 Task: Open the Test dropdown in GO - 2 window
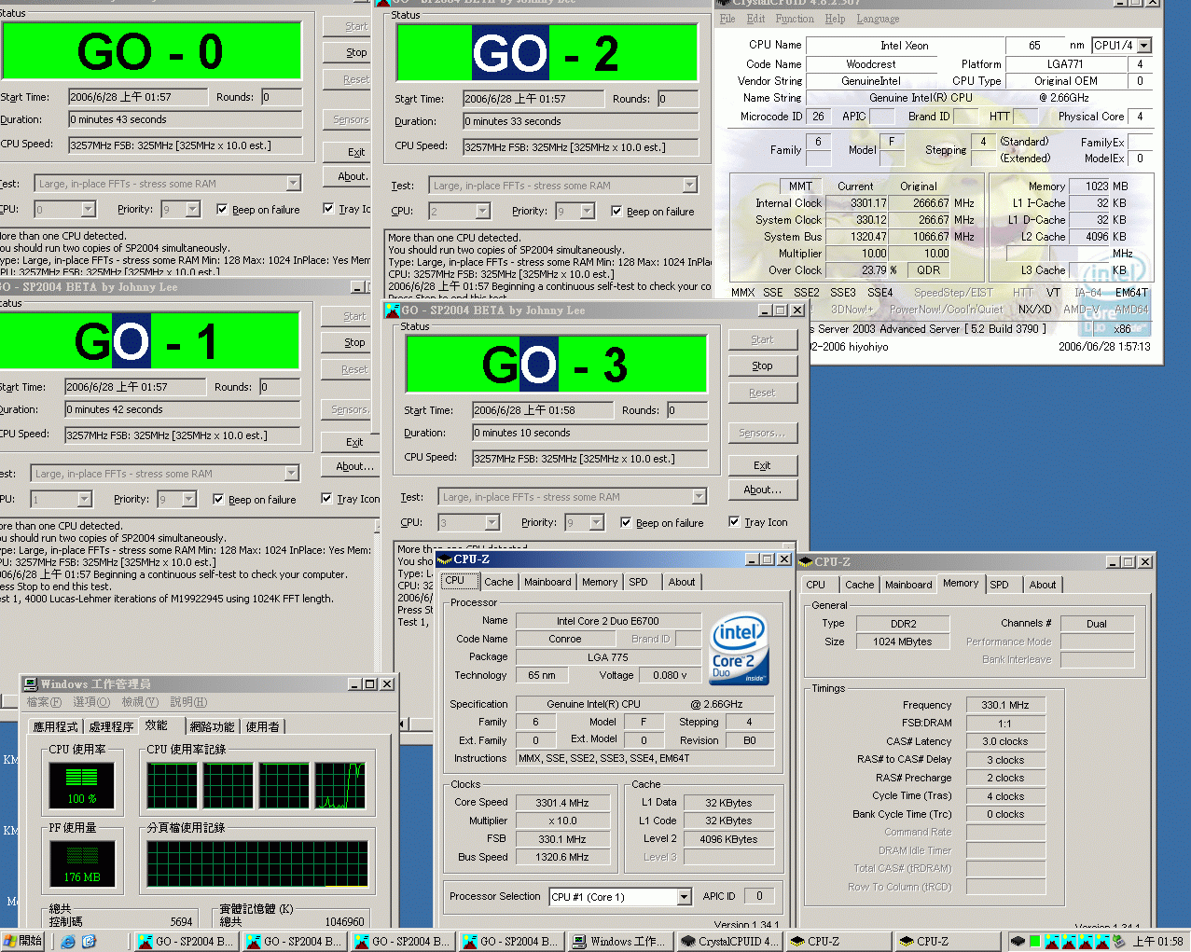pyautogui.click(x=689, y=186)
